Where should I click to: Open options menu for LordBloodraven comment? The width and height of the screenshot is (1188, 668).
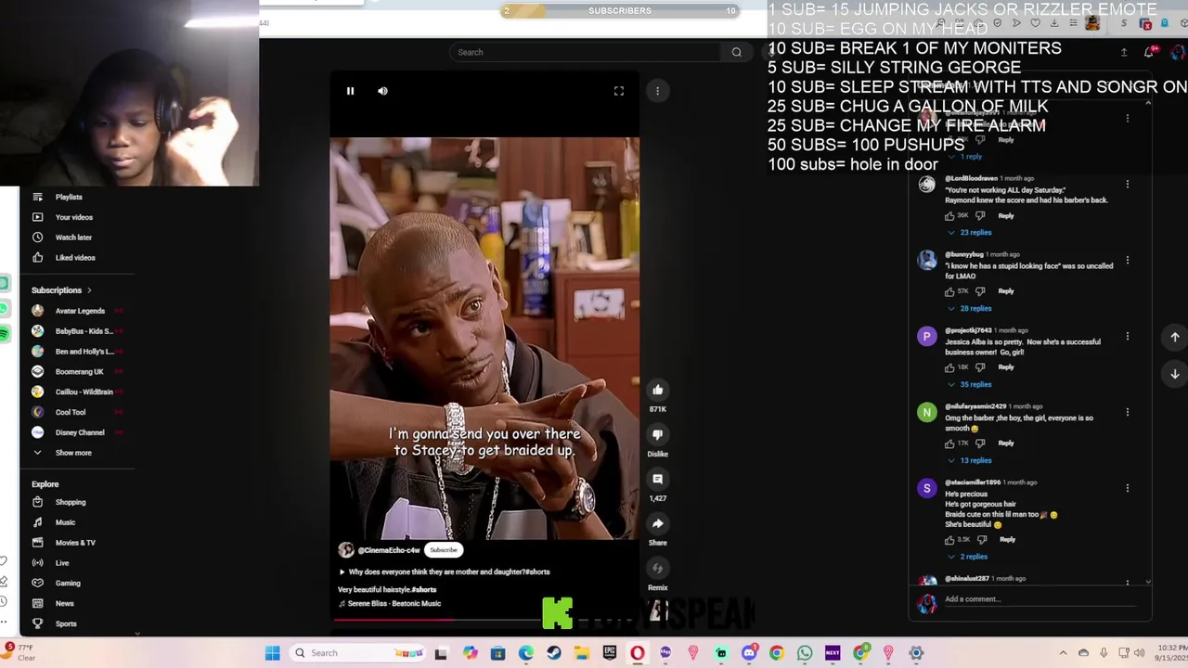coord(1128,185)
